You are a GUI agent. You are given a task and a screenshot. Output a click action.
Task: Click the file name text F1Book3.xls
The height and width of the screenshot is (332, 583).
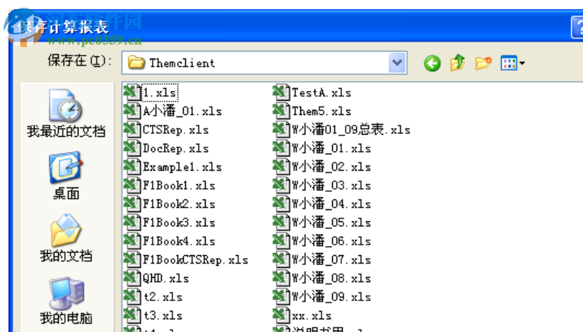179,223
